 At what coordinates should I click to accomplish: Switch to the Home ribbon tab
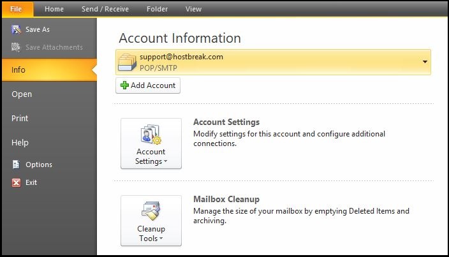click(54, 9)
